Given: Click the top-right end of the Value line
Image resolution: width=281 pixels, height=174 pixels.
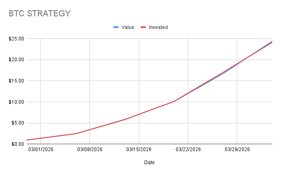Looking at the screenshot, I should coord(272,41).
